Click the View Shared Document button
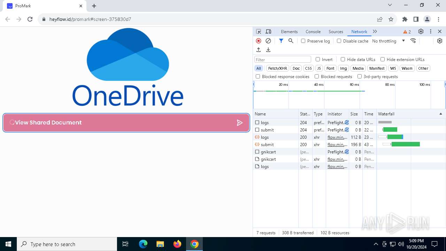 [126, 123]
